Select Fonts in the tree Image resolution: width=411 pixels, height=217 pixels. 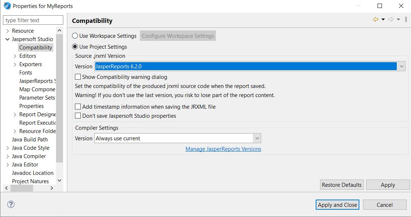point(26,73)
